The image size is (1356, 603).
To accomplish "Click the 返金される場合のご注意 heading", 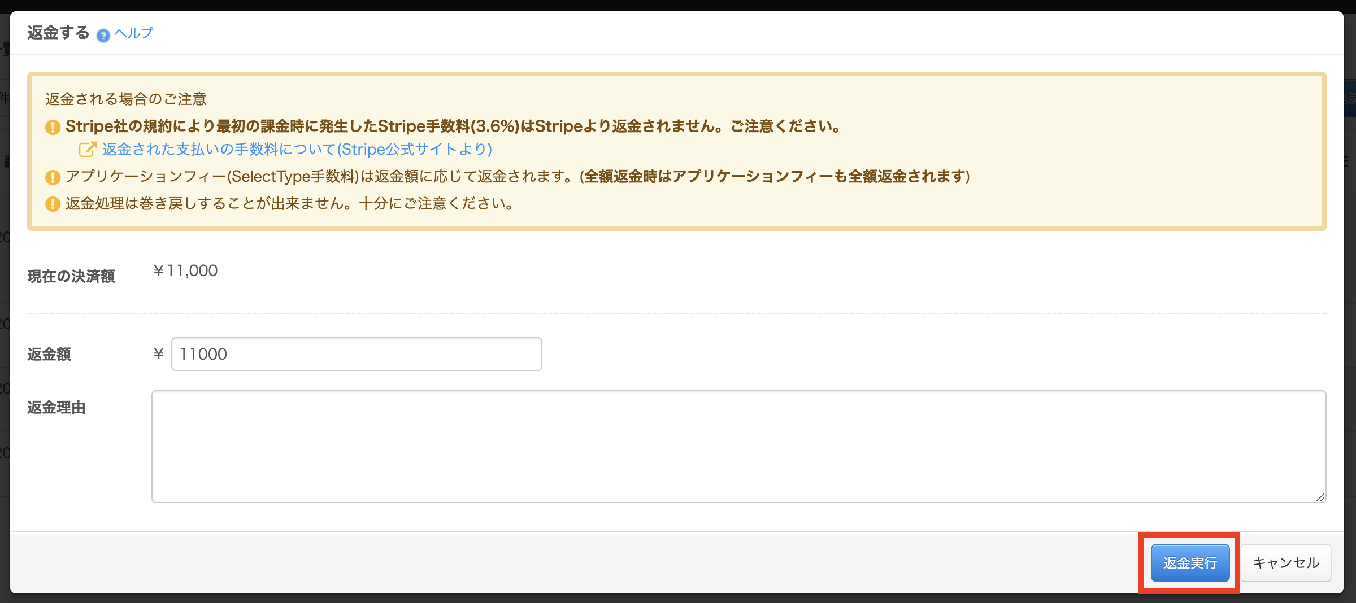I will point(126,99).
